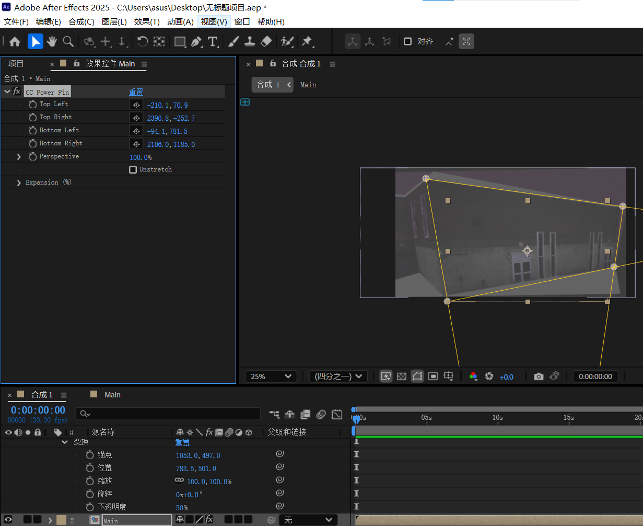Select the Rectangle shape tool
643x526 pixels.
180,42
